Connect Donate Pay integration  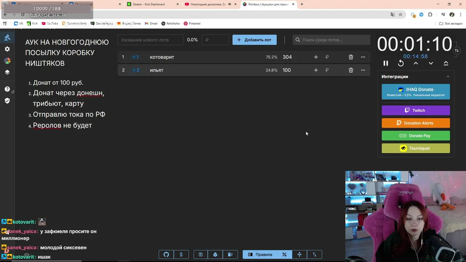point(416,136)
